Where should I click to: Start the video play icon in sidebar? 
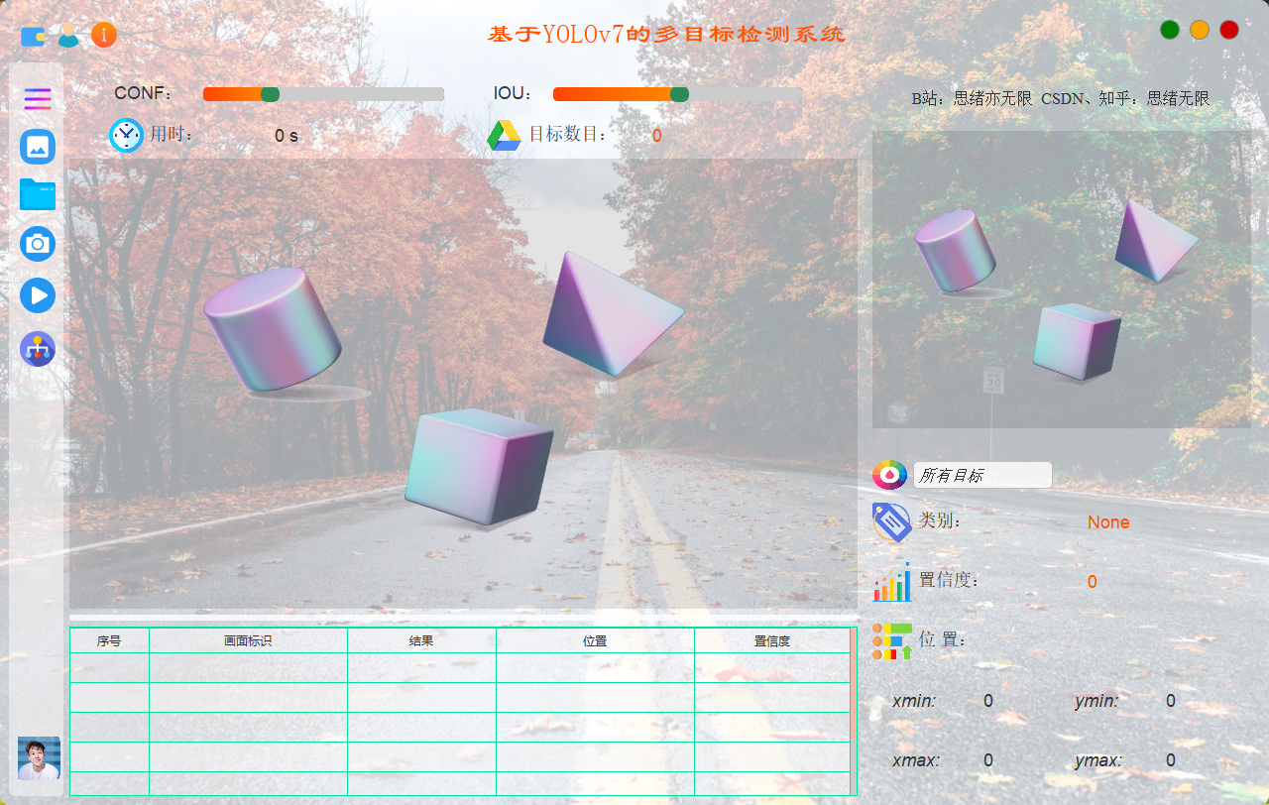coord(38,295)
